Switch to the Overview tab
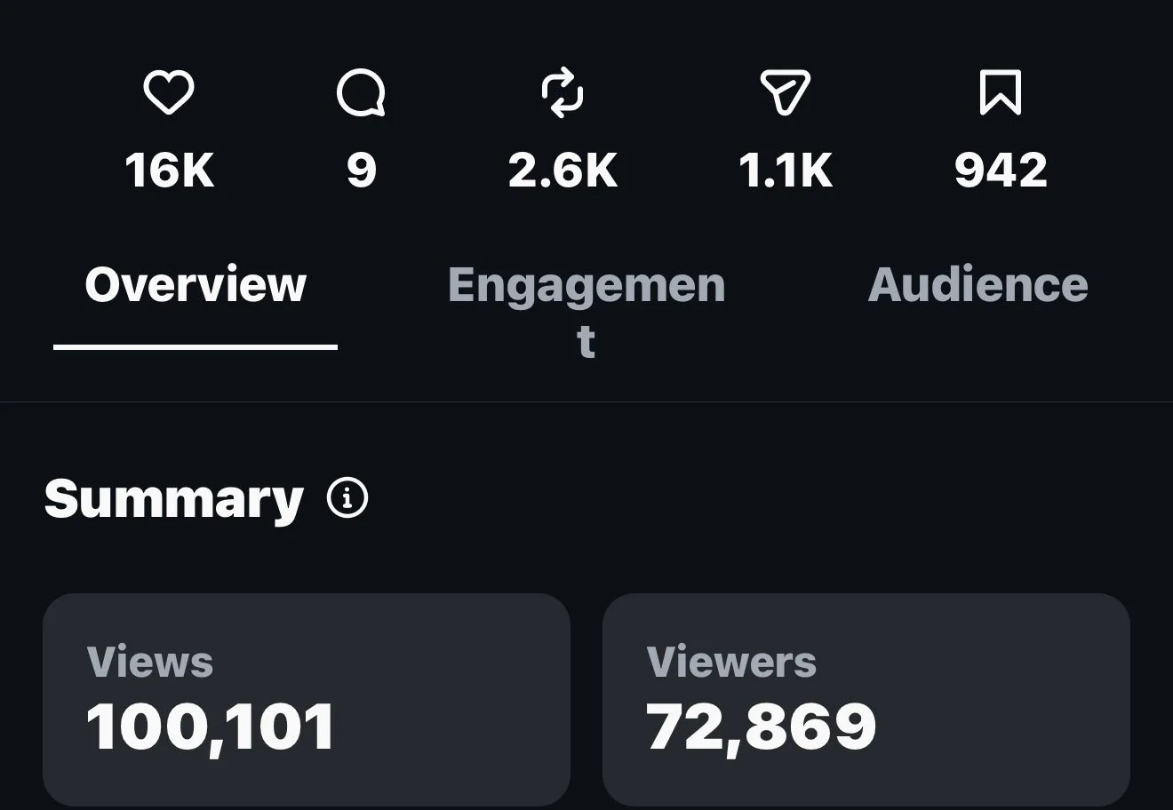Image resolution: width=1173 pixels, height=810 pixels. pyautogui.click(x=195, y=285)
